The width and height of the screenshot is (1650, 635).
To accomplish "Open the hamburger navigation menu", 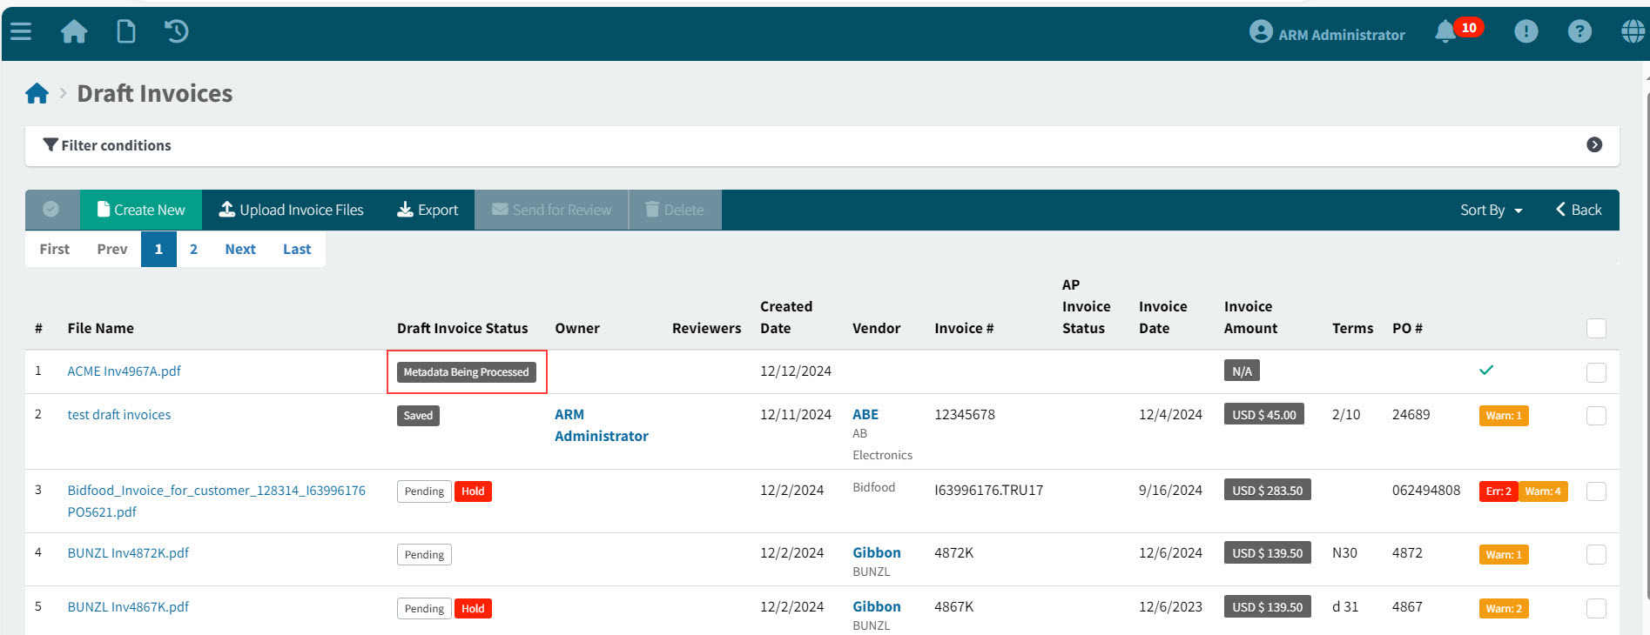I will (21, 32).
